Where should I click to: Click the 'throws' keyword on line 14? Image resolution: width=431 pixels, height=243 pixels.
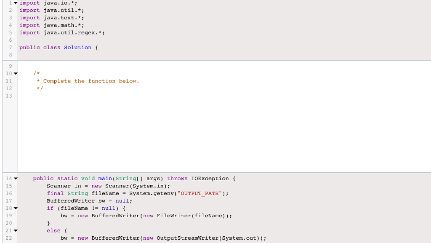[x=177, y=179]
